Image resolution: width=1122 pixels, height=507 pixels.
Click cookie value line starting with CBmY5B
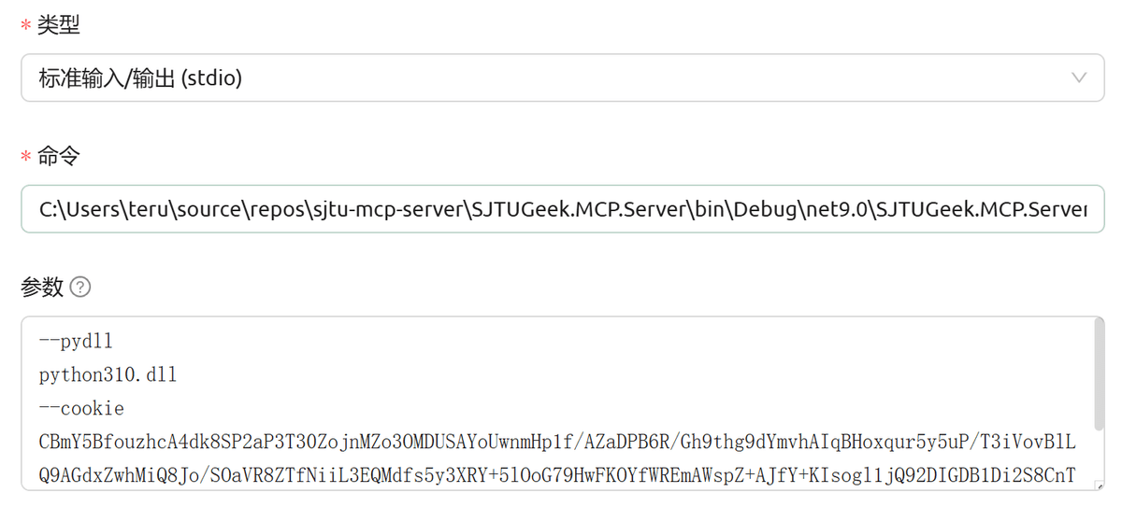point(557,442)
